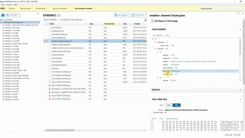Open the All subfolders dropdown
This screenshot has width=245, height=138.
point(122,15)
